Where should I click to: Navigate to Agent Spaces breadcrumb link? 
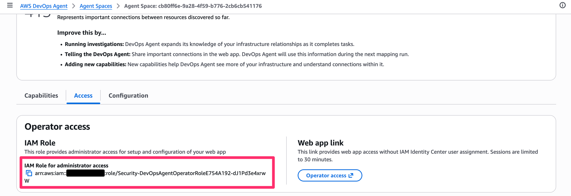click(96, 6)
